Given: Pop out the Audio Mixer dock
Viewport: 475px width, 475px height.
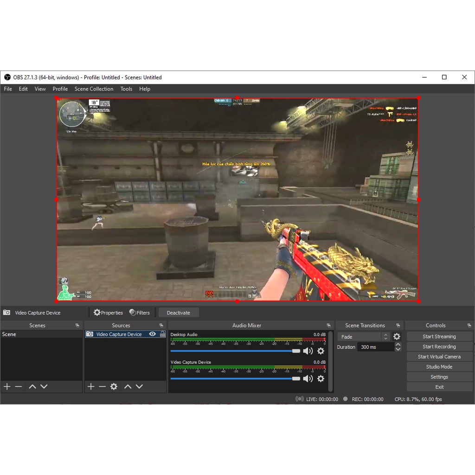Looking at the screenshot, I should click(328, 326).
